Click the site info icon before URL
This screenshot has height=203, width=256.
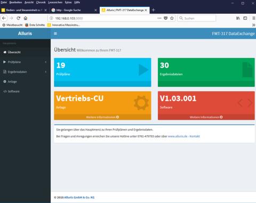click(x=51, y=18)
